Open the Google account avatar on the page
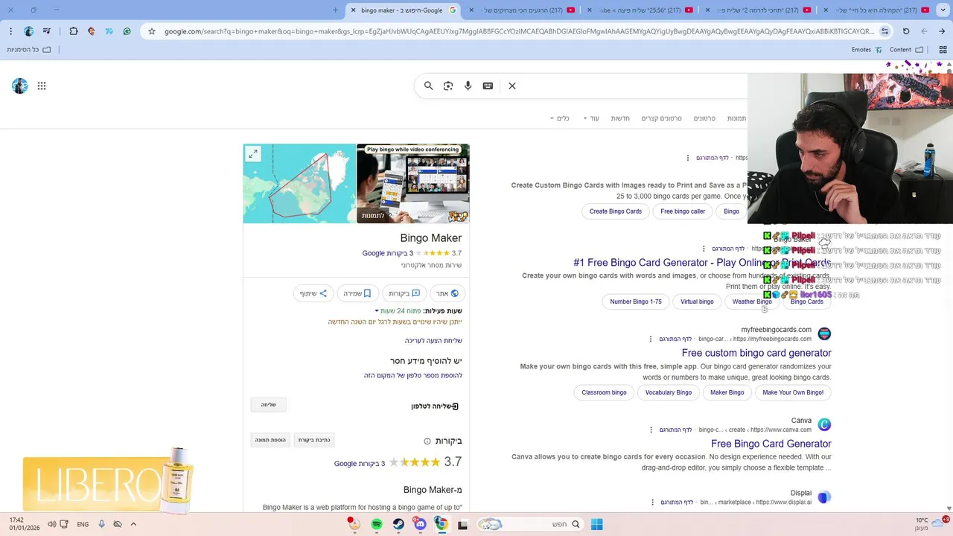This screenshot has width=953, height=536. (20, 86)
